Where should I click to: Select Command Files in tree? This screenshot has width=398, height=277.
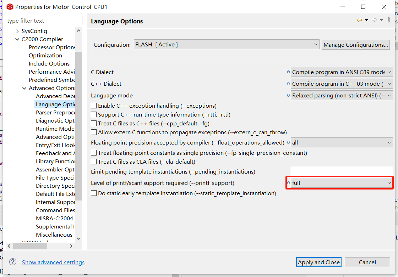[x=55, y=210]
